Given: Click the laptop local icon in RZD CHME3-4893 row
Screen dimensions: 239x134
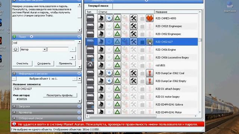Looking at the screenshot, I should coord(101,18).
